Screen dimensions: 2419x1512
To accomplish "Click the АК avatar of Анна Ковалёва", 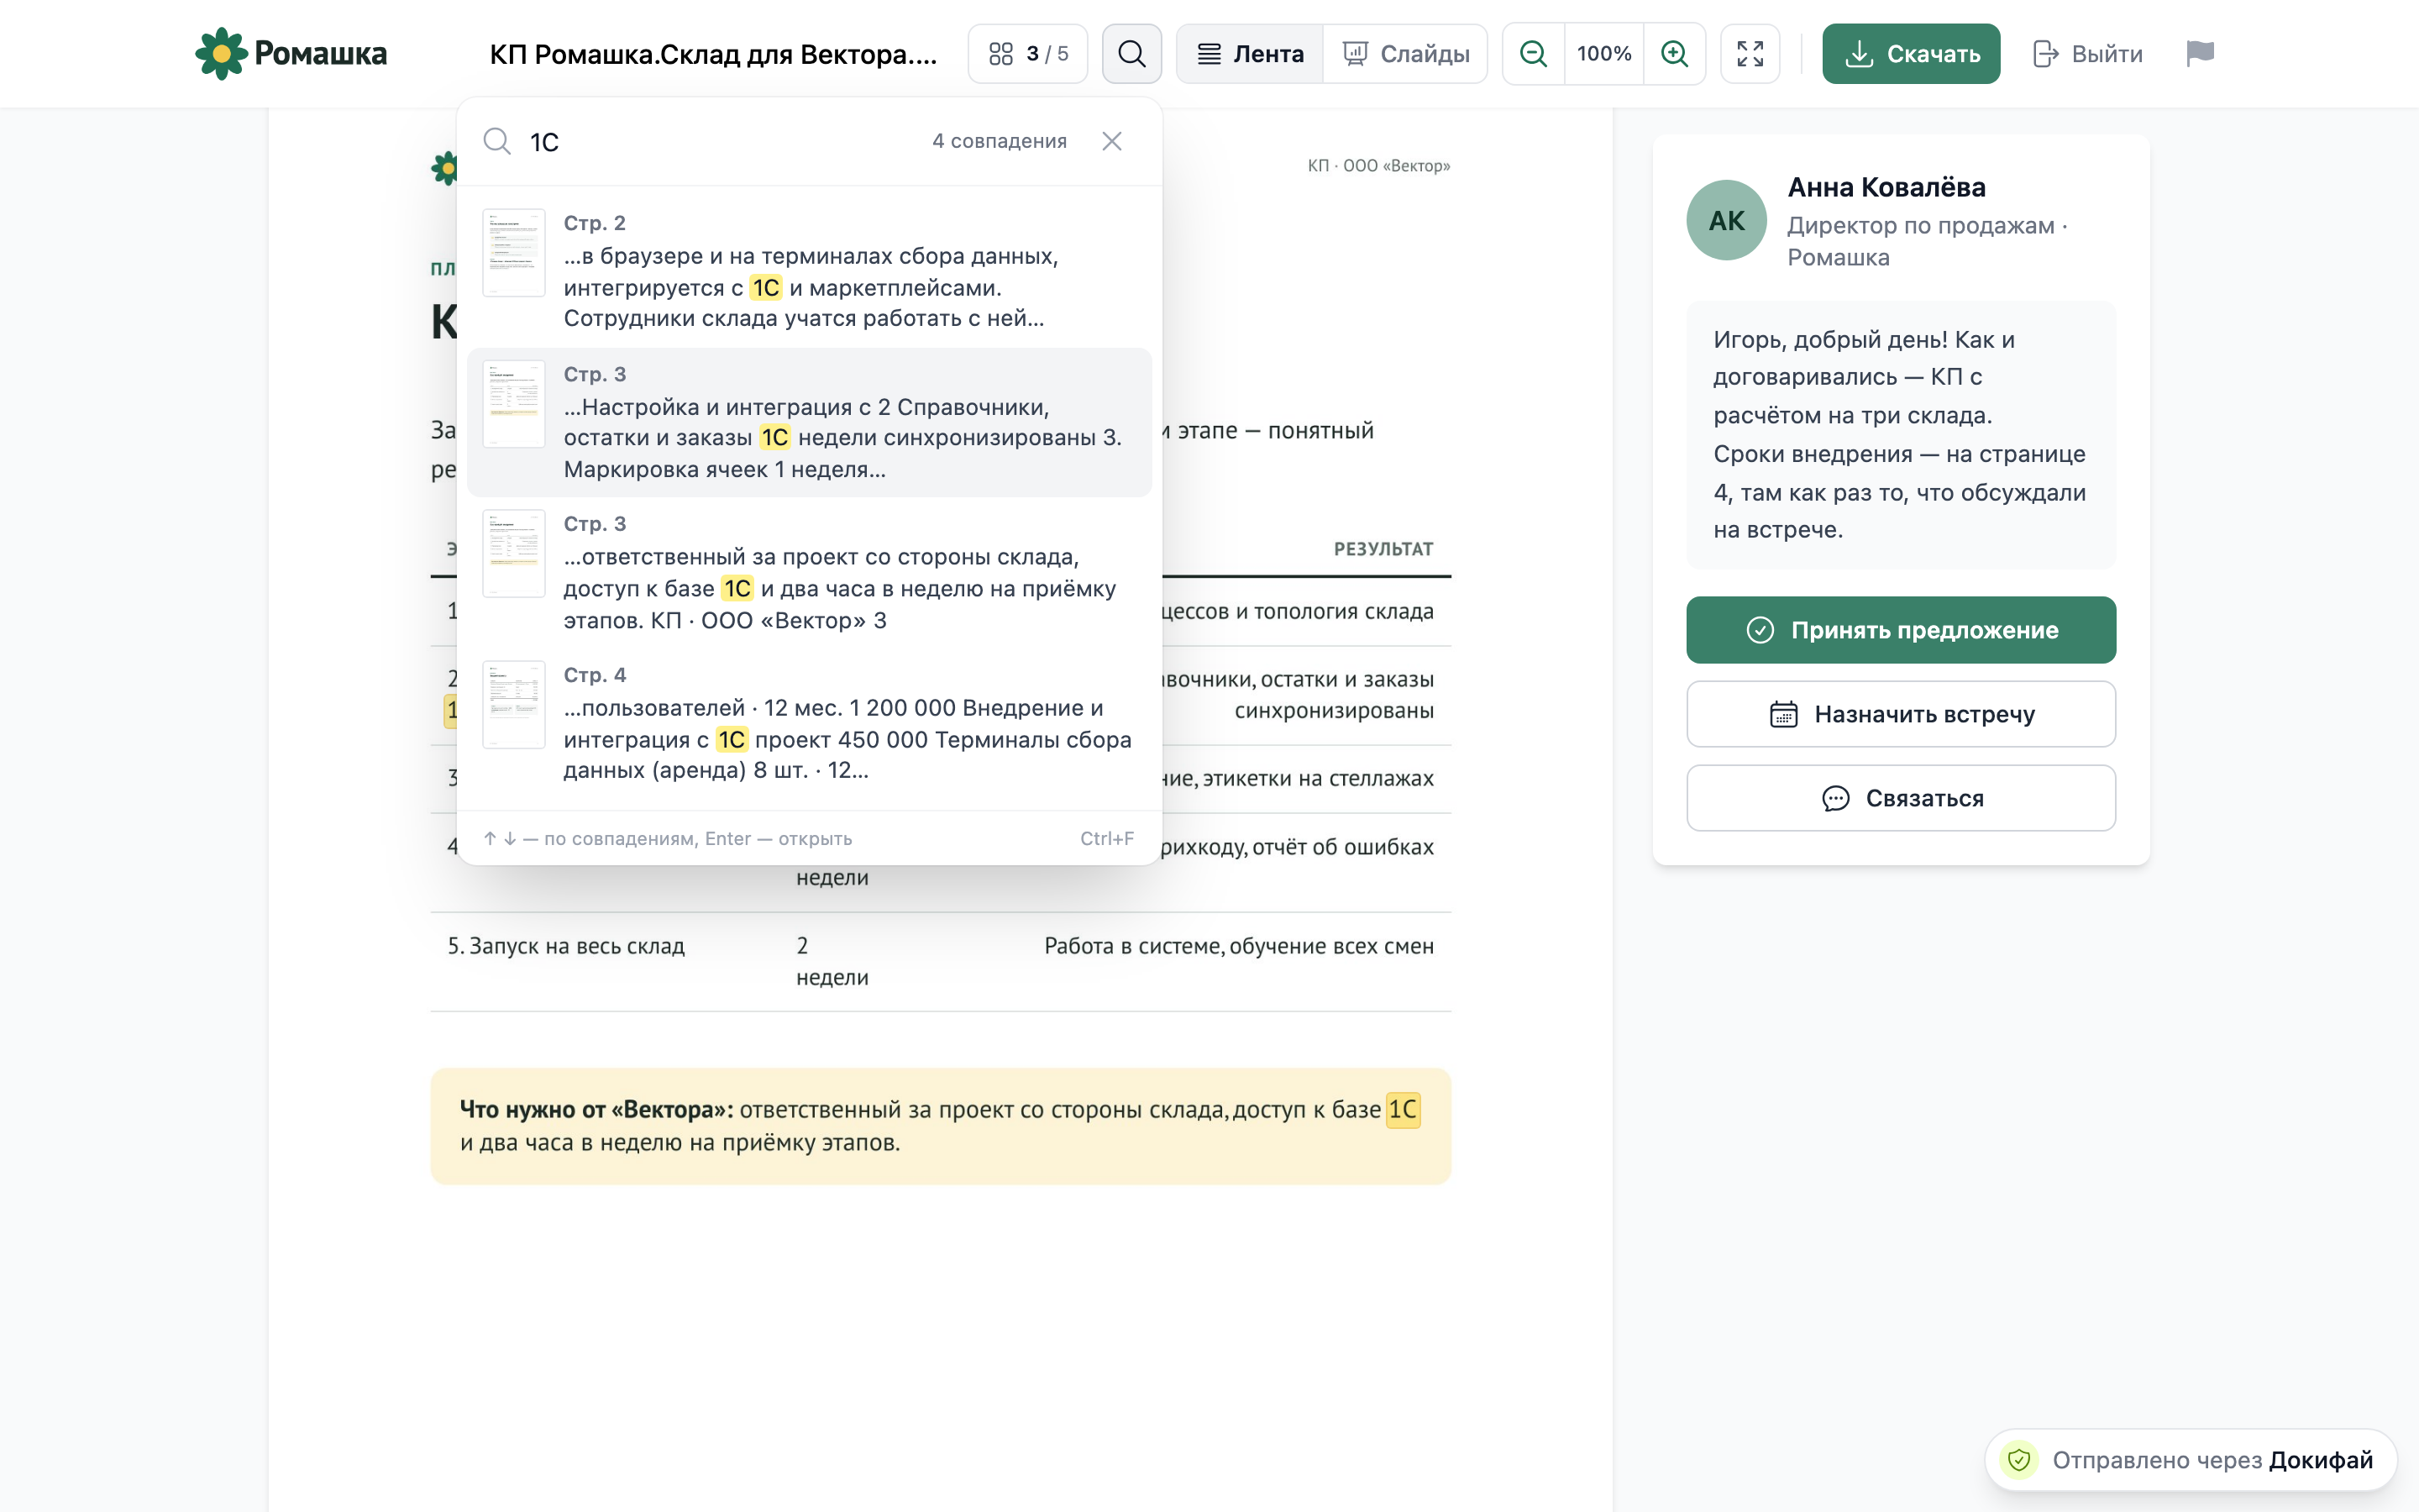I will [x=1726, y=220].
